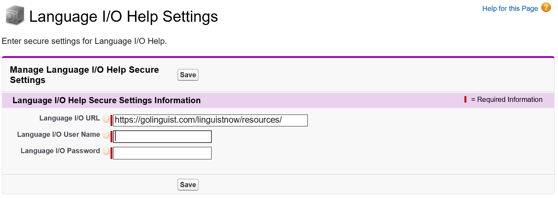Click the Language I/O Password label

tap(60, 151)
